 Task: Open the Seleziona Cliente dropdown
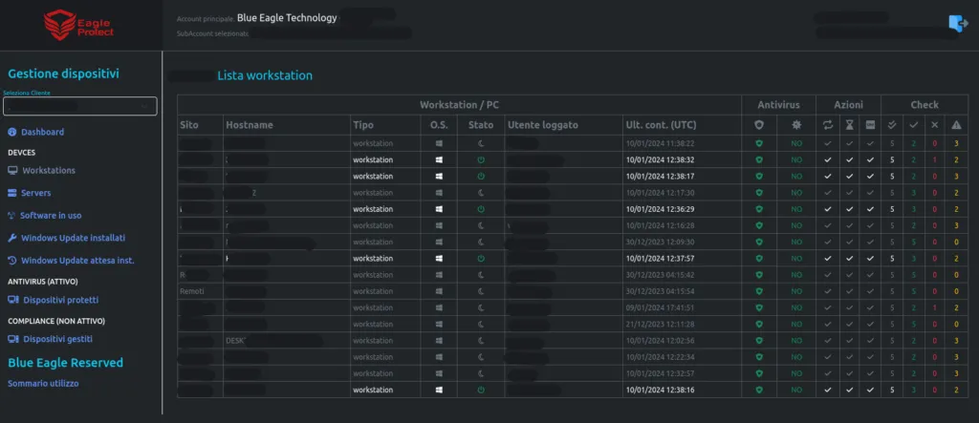[x=80, y=106]
